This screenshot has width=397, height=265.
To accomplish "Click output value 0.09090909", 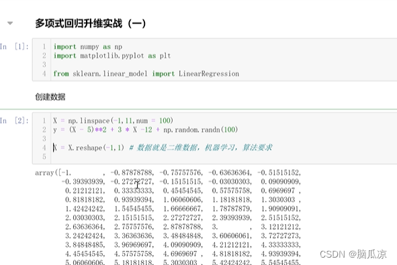I will [x=281, y=182].
